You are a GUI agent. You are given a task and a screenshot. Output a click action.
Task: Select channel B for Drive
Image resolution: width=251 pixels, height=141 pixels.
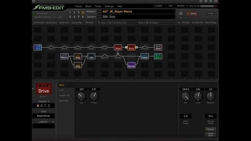point(42,106)
